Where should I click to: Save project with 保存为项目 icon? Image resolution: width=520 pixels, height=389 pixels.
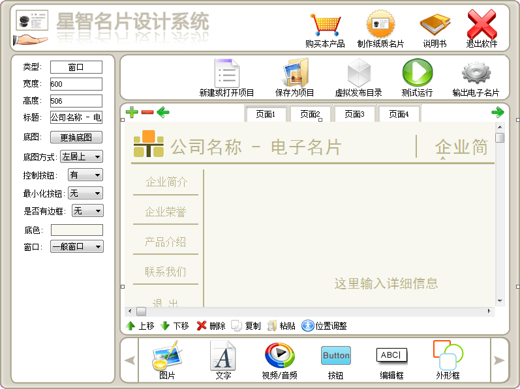(295, 73)
